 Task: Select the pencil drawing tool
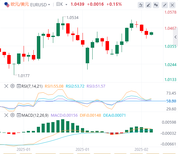point(148,5)
